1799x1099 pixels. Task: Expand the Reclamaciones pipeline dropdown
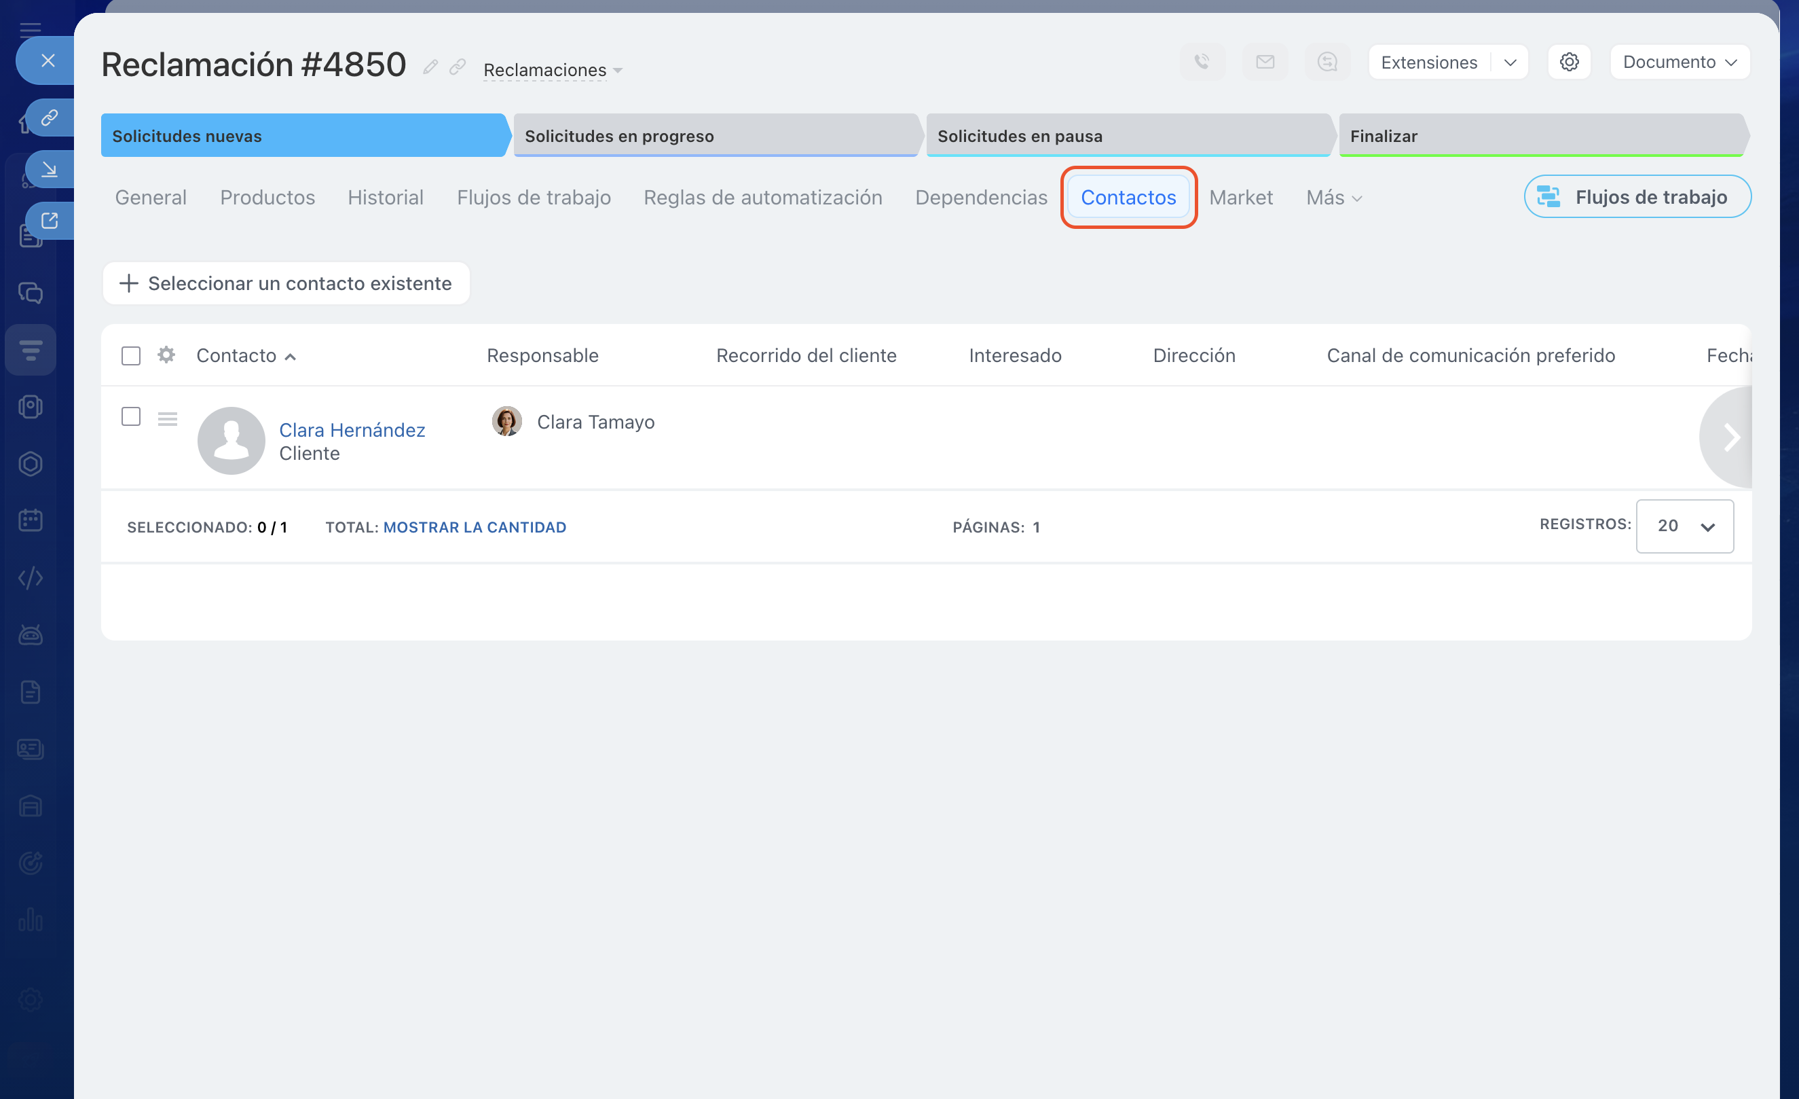(553, 70)
